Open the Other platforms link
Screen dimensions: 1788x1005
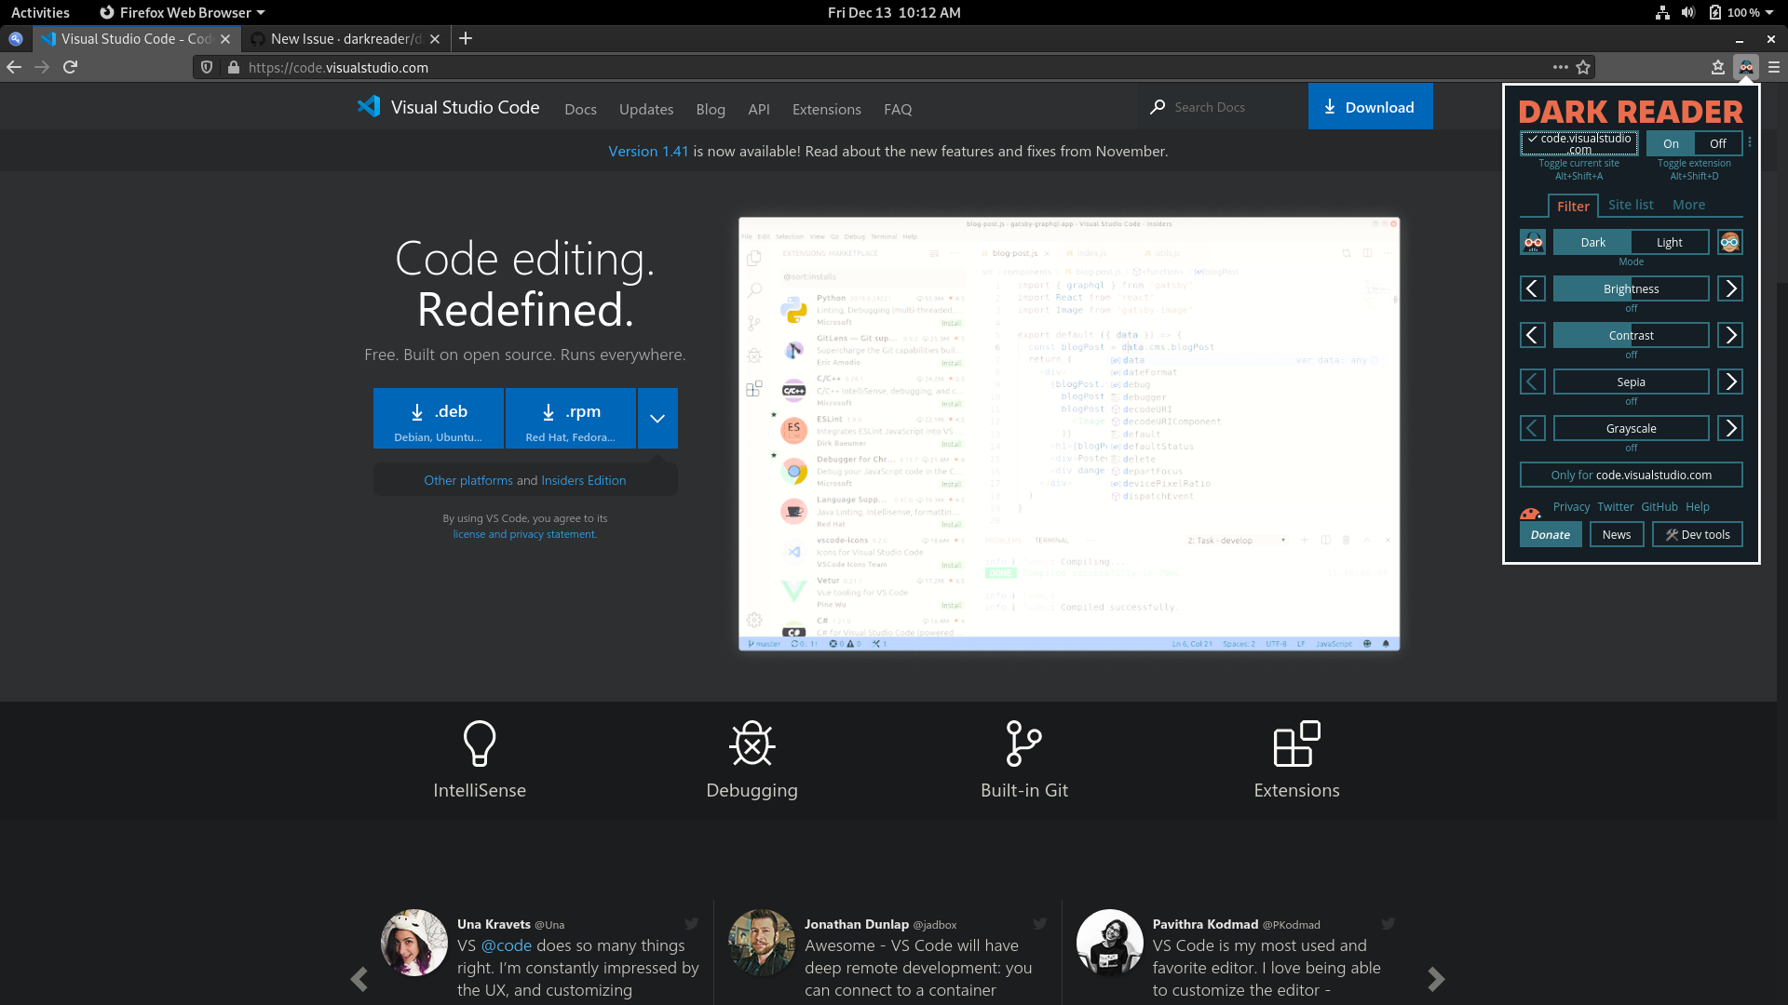pyautogui.click(x=468, y=480)
